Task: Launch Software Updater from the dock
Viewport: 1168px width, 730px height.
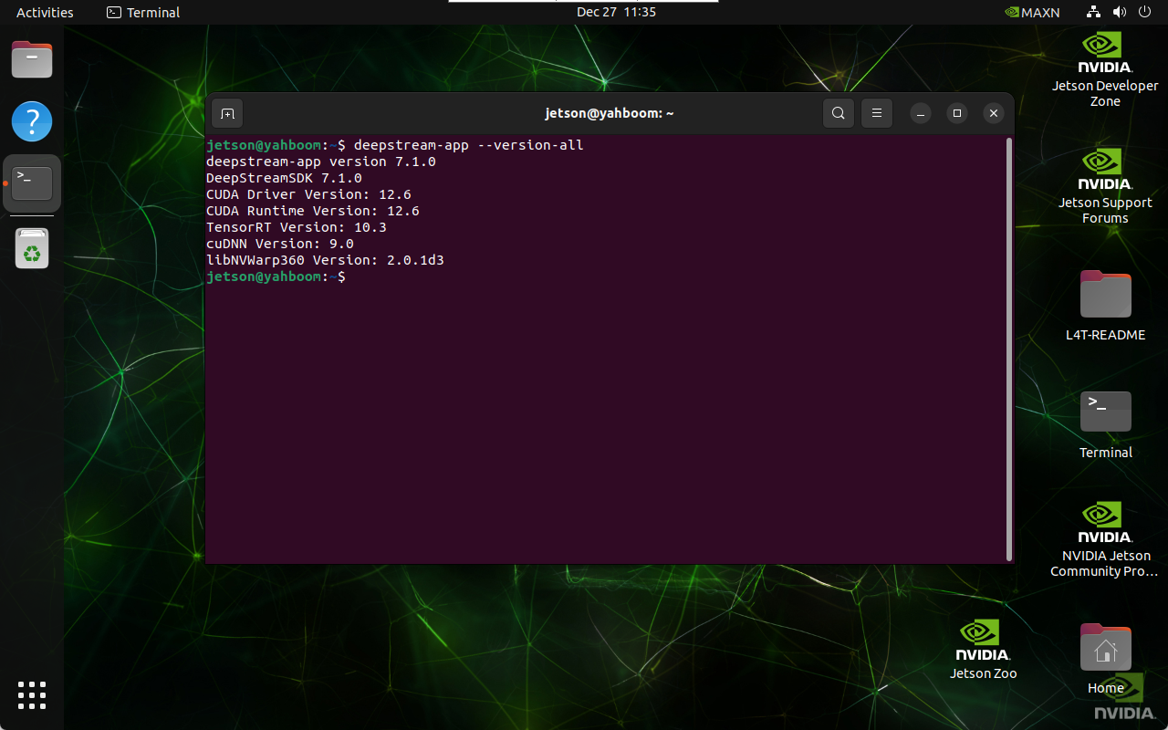Action: tap(32, 247)
